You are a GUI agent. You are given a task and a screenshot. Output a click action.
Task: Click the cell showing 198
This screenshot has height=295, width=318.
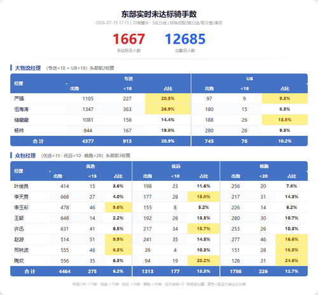(148, 187)
